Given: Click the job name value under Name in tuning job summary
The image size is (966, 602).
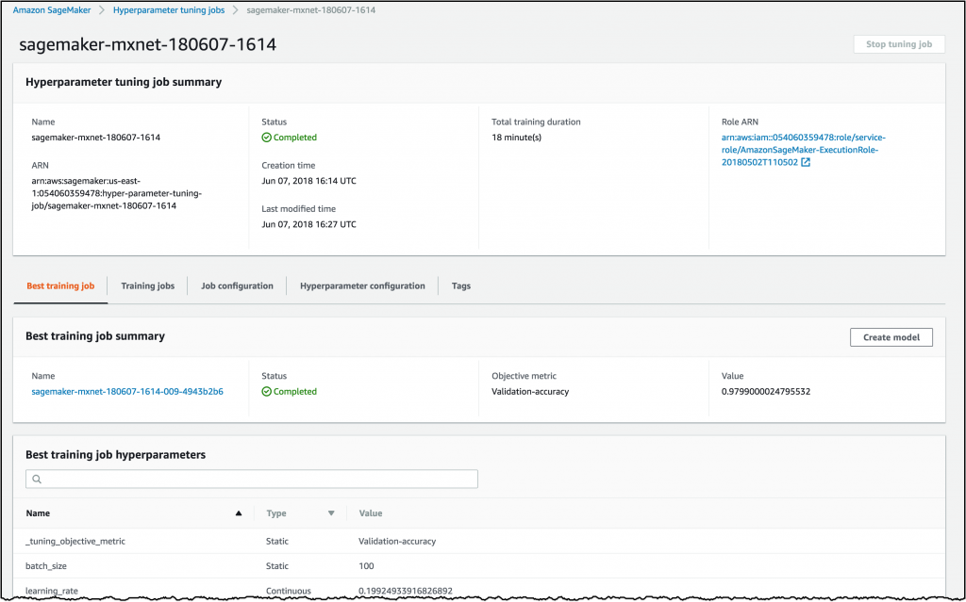Looking at the screenshot, I should point(96,138).
